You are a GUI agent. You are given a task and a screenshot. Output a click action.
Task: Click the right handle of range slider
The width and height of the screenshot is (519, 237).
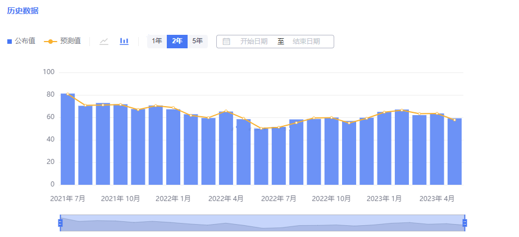coord(465,223)
